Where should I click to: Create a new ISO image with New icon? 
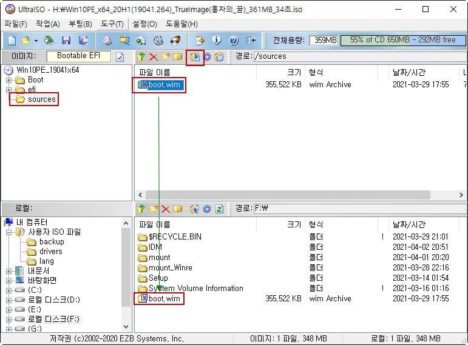pos(12,40)
